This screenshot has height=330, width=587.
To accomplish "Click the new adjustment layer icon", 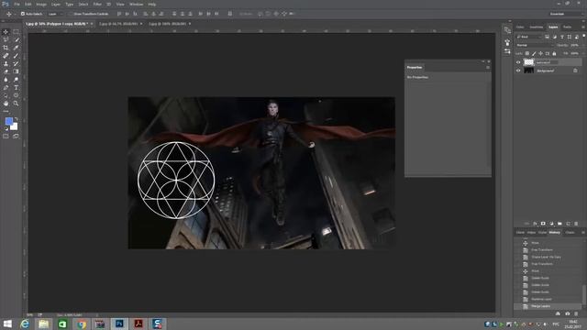I will (x=551, y=224).
